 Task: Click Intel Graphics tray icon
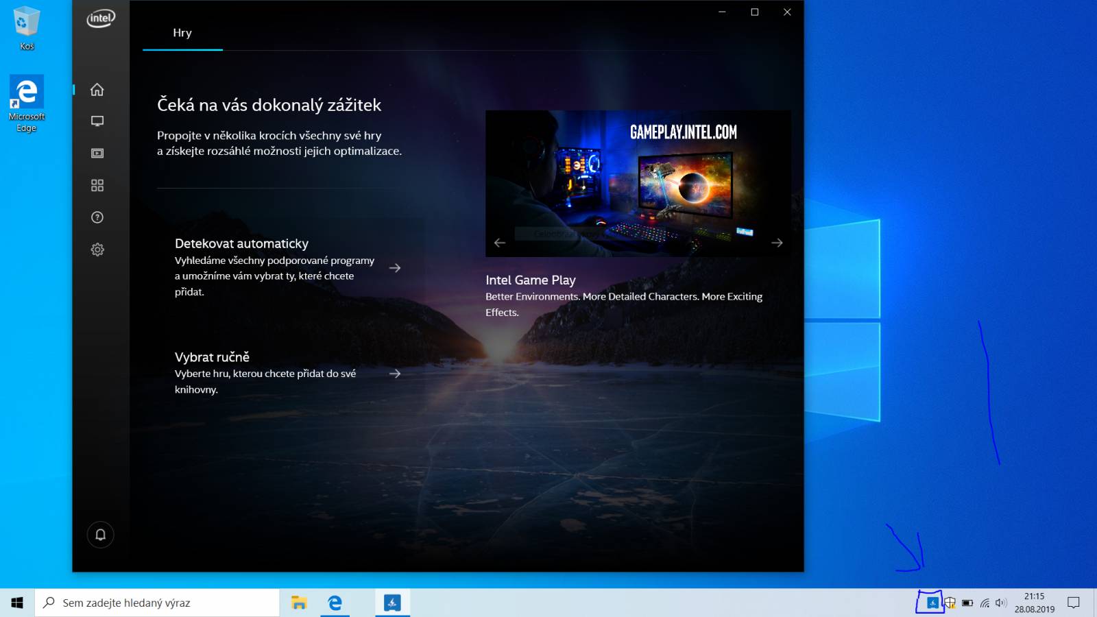[x=932, y=603]
